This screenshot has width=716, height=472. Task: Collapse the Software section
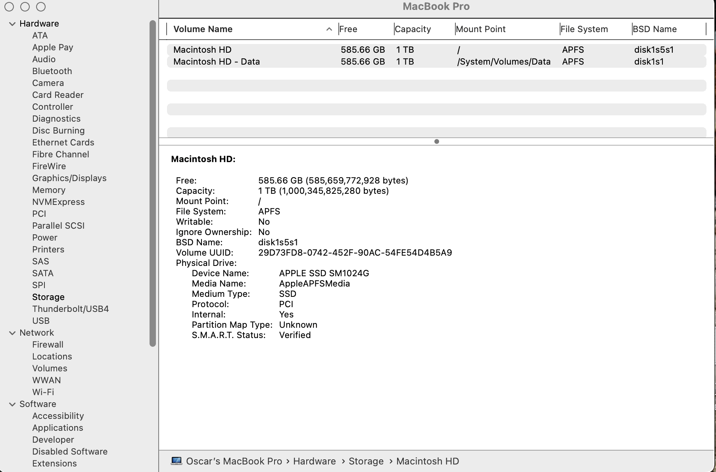[12, 404]
